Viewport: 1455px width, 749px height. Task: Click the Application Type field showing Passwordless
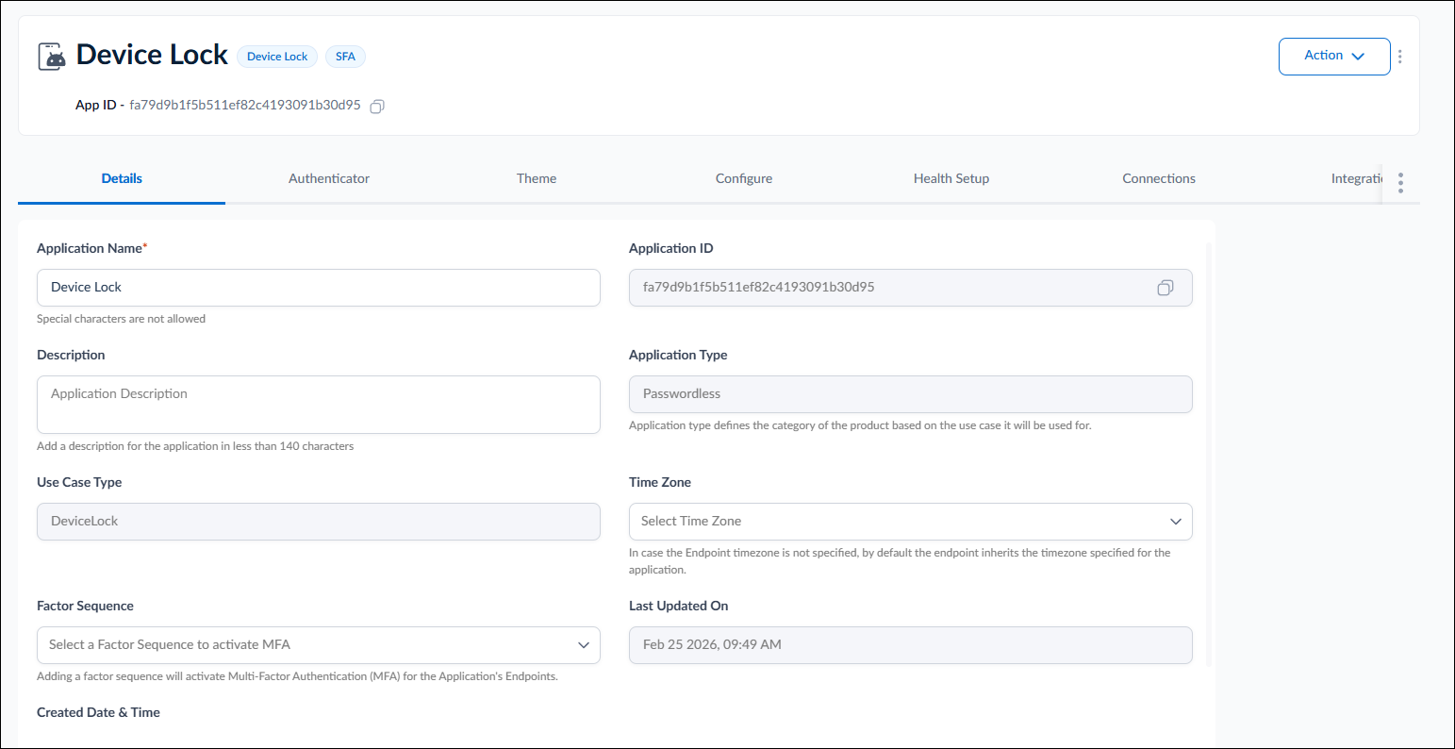click(910, 394)
